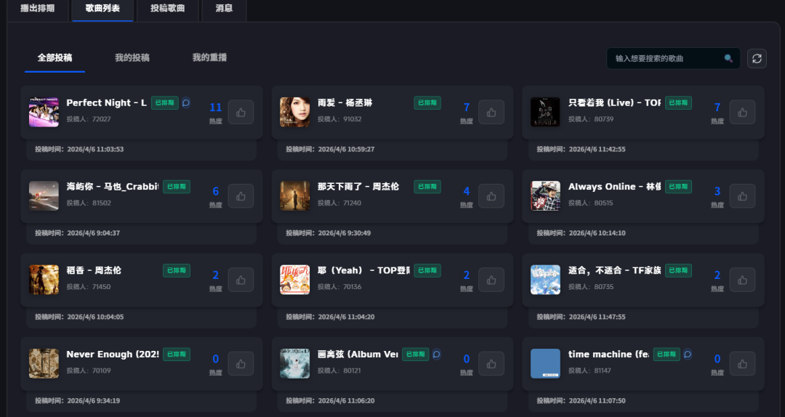Upvote 只看着我 (Live) song card
The width and height of the screenshot is (785, 417).
pyautogui.click(x=742, y=113)
